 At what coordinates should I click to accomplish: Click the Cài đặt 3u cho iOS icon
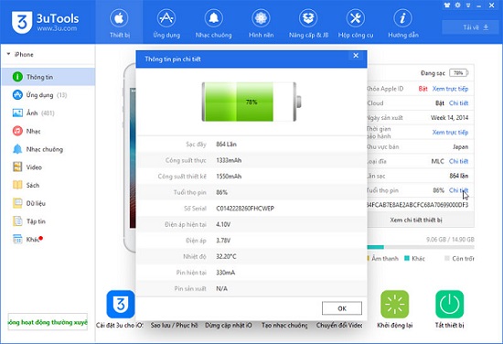click(121, 305)
